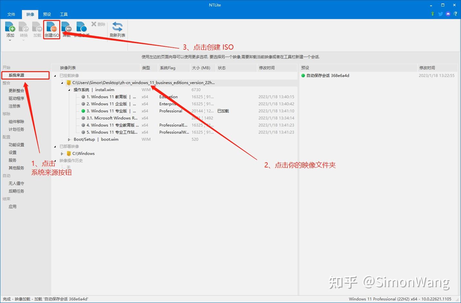The image size is (461, 303).
Task: Open the 文件 (File) menu tab
Action: (12, 14)
